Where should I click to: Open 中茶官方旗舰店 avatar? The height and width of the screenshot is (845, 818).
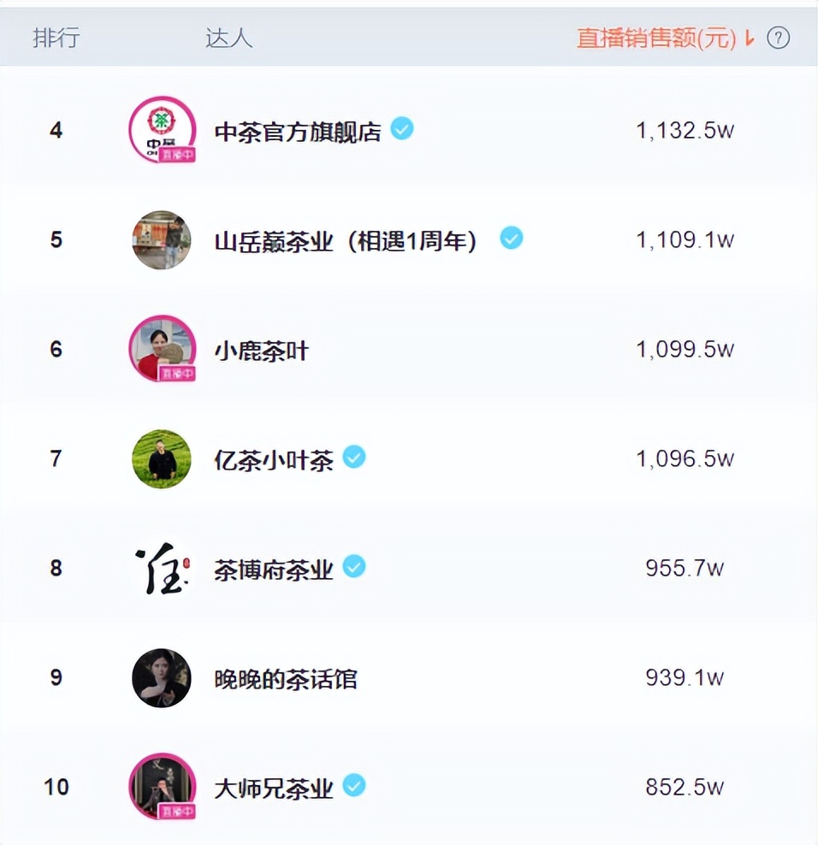[162, 127]
